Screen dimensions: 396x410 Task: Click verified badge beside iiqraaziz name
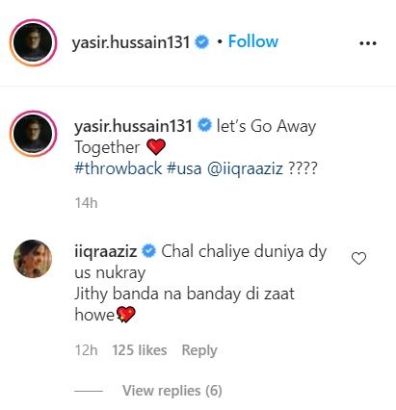coord(148,251)
